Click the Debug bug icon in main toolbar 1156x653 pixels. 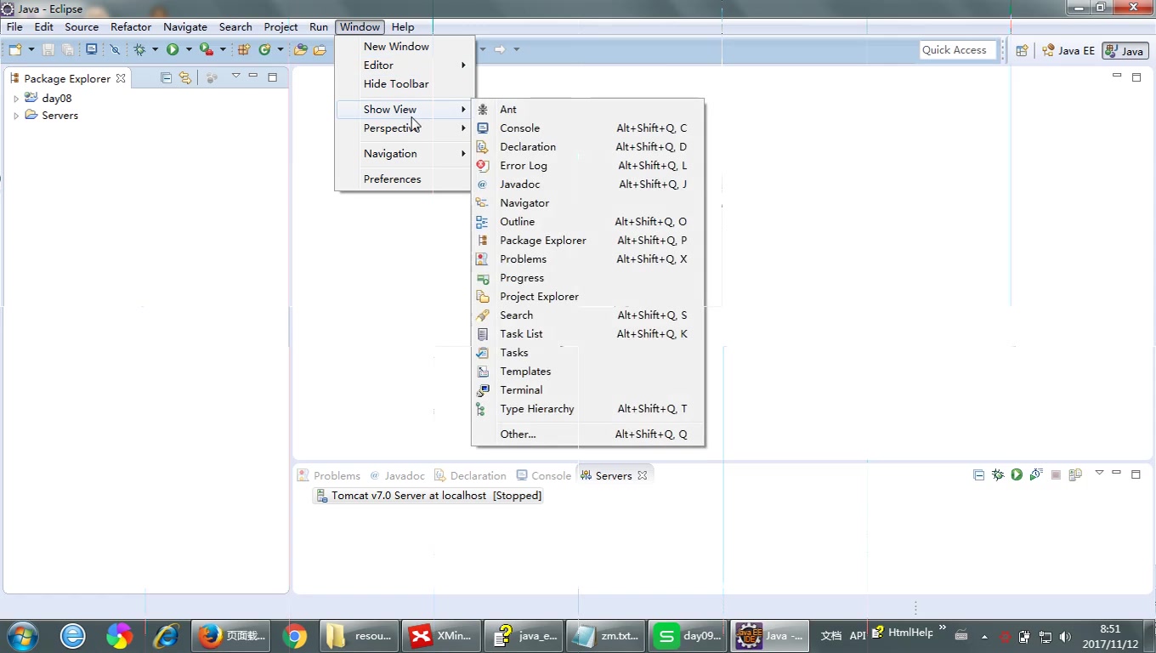pos(139,50)
